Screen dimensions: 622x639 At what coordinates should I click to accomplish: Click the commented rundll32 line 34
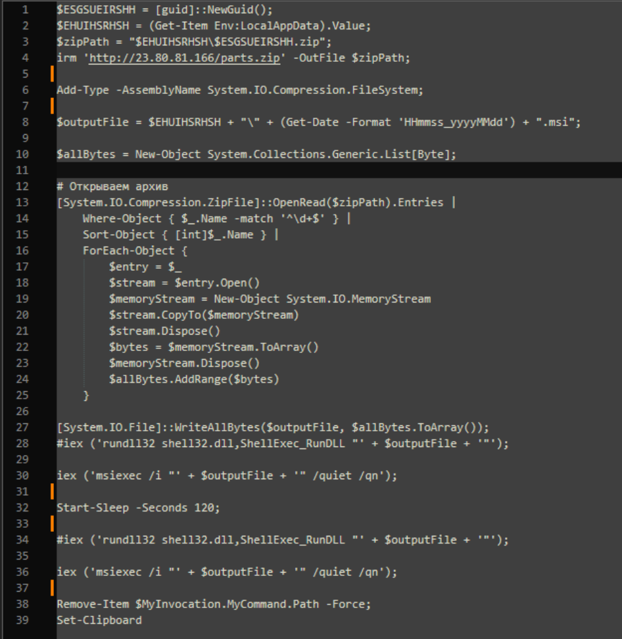click(283, 540)
